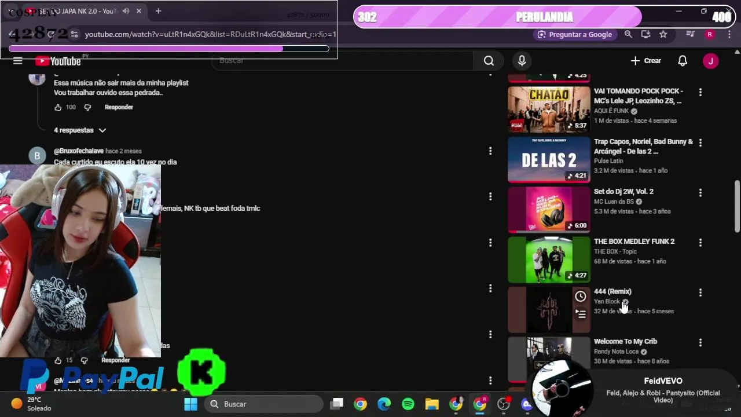
Task: Reply to the 100-likes comment with Responder
Action: [119, 107]
